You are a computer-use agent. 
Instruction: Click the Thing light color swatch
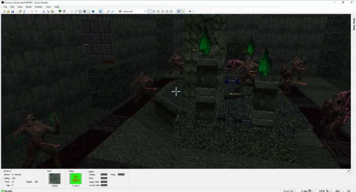tap(121, 175)
